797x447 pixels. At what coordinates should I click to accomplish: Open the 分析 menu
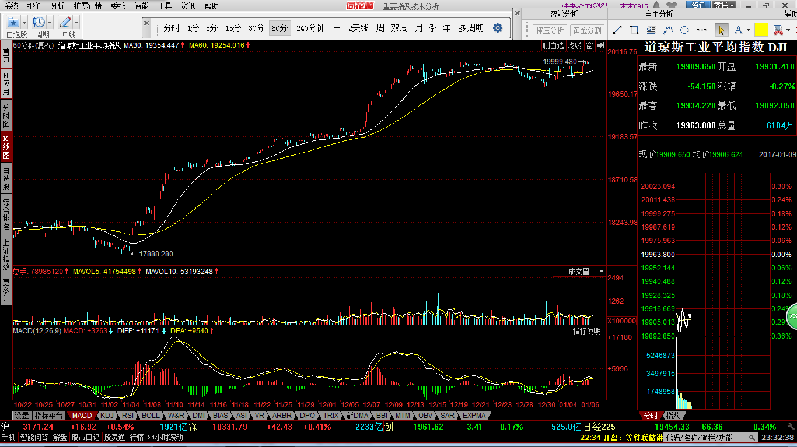58,6
